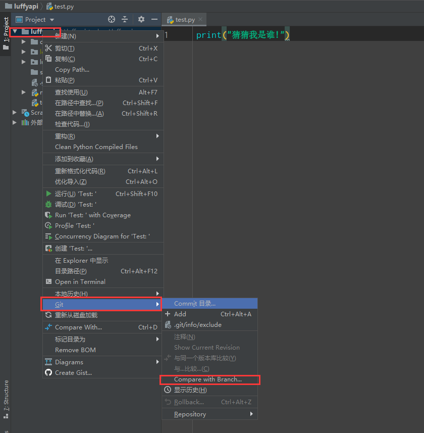
Task: Click the Scratches clock-folder icon
Action: point(25,112)
